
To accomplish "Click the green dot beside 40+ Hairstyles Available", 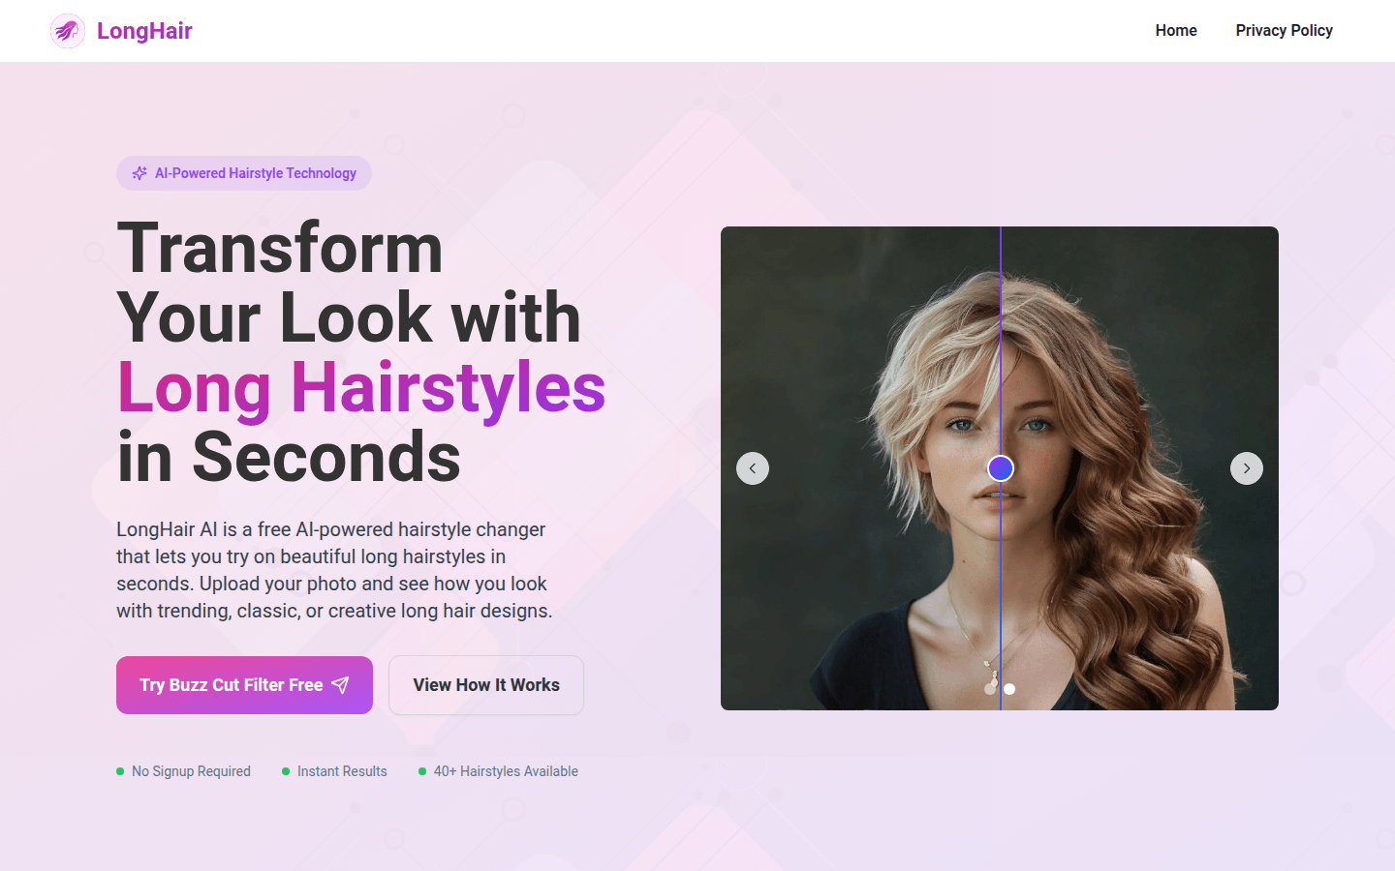I will click(x=422, y=771).
